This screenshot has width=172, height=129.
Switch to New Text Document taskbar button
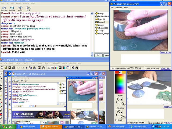point(140,127)
